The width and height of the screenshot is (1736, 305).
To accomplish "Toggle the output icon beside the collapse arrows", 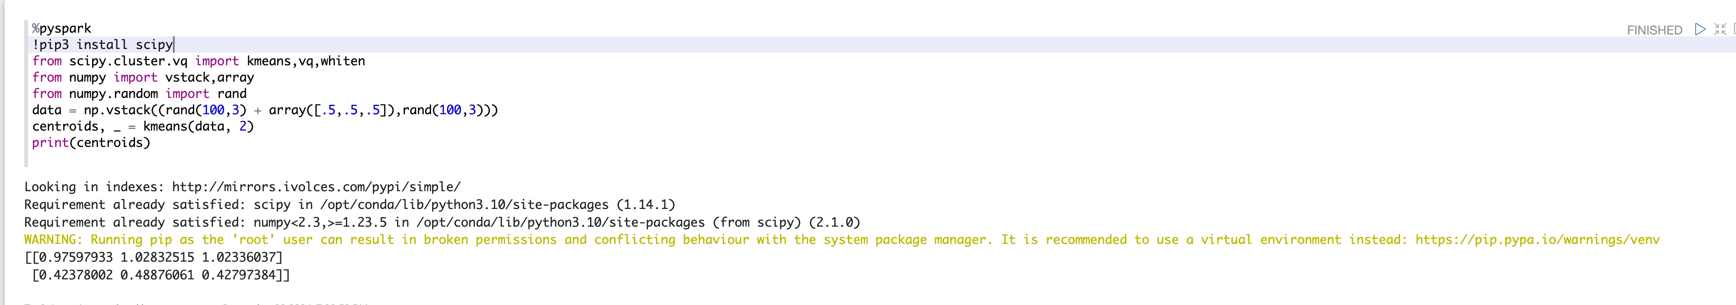I will pyautogui.click(x=1734, y=30).
